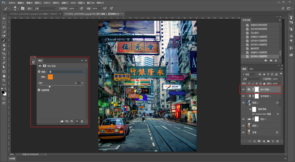This screenshot has width=295, height=162.
Task: Select the Zoom magnifier tool
Action: [4, 80]
